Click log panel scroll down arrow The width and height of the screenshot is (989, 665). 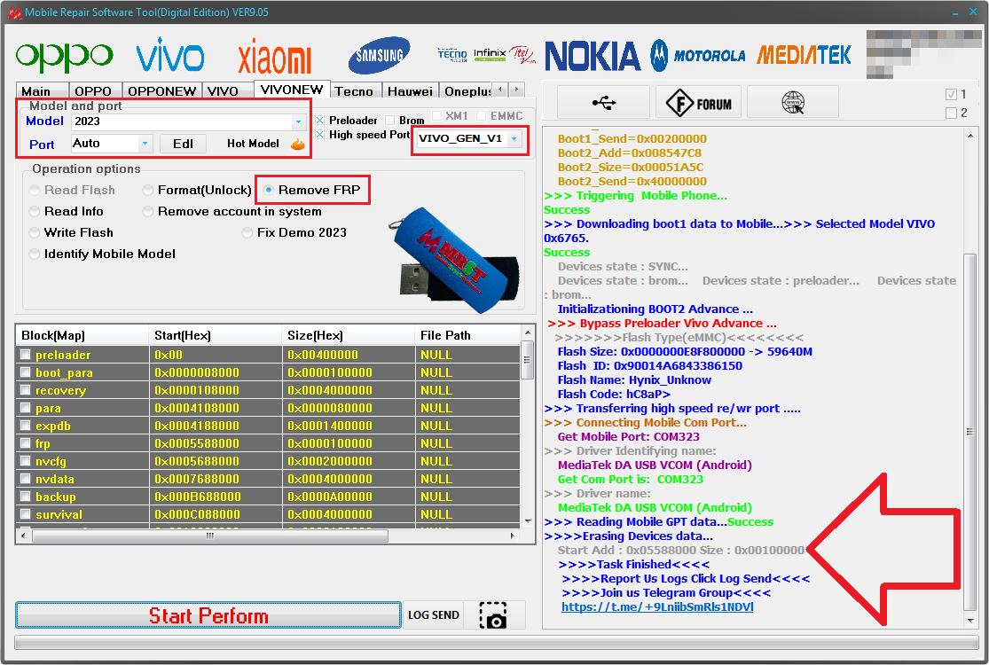[970, 621]
